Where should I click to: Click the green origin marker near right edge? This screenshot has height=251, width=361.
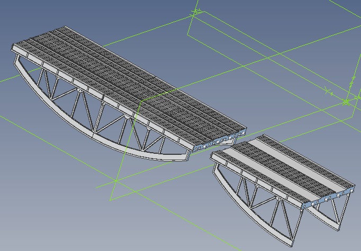[x=346, y=102]
